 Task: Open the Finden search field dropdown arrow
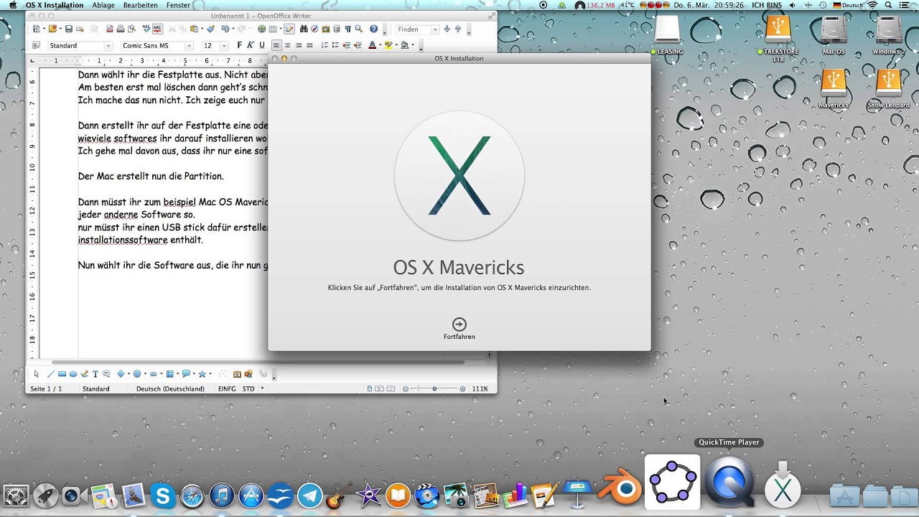click(435, 29)
